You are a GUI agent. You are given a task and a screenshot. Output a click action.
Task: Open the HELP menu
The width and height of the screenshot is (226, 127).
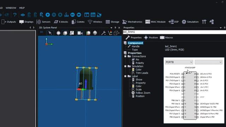22,8
